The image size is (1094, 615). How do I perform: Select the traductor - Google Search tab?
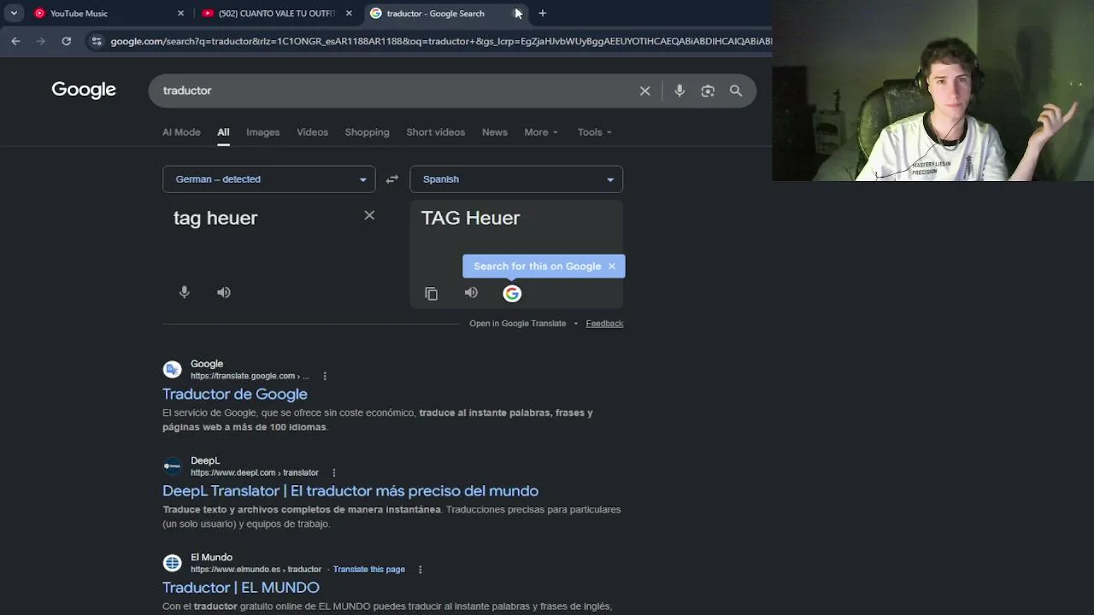446,13
